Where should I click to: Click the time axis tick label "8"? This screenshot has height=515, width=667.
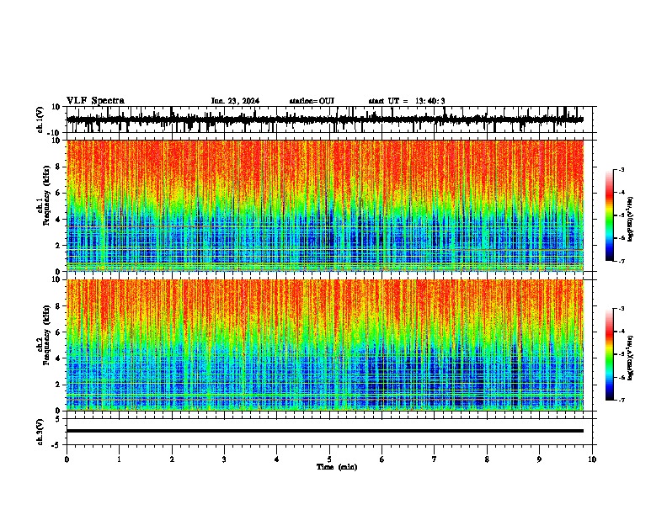487,459
